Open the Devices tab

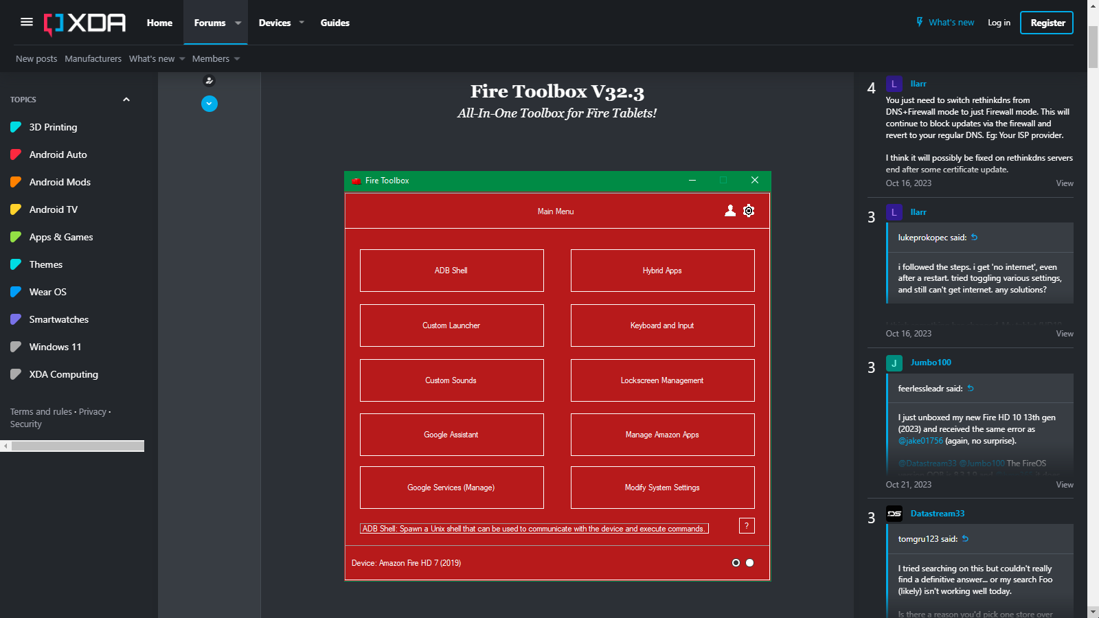click(x=275, y=23)
